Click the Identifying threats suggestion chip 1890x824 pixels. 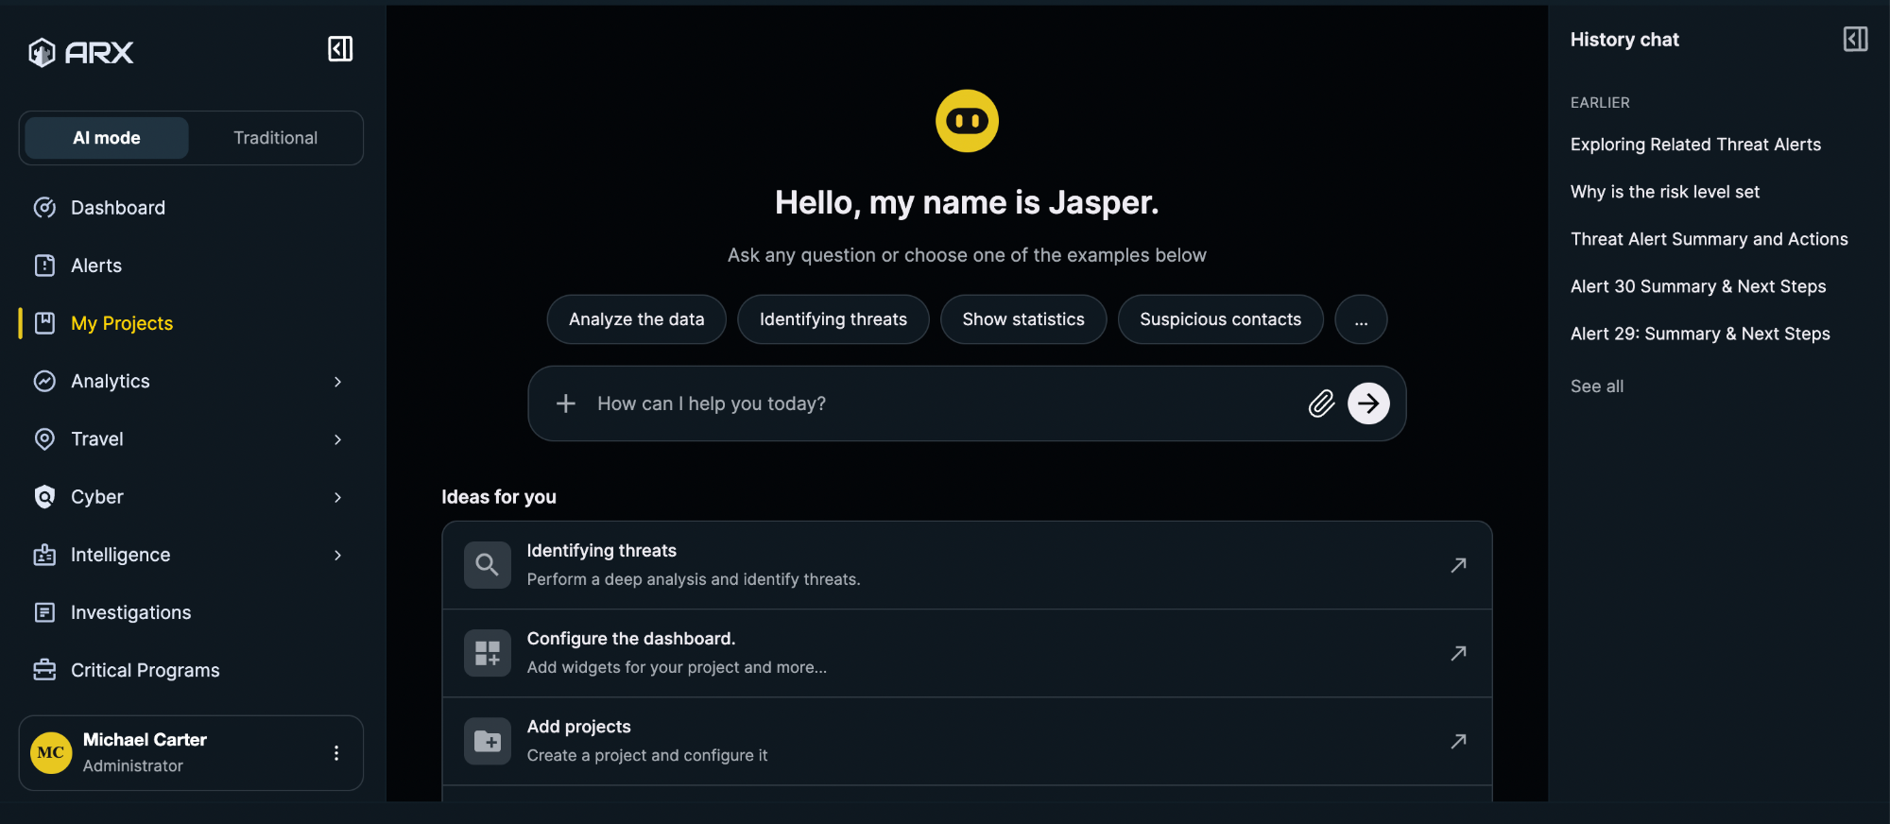point(833,319)
